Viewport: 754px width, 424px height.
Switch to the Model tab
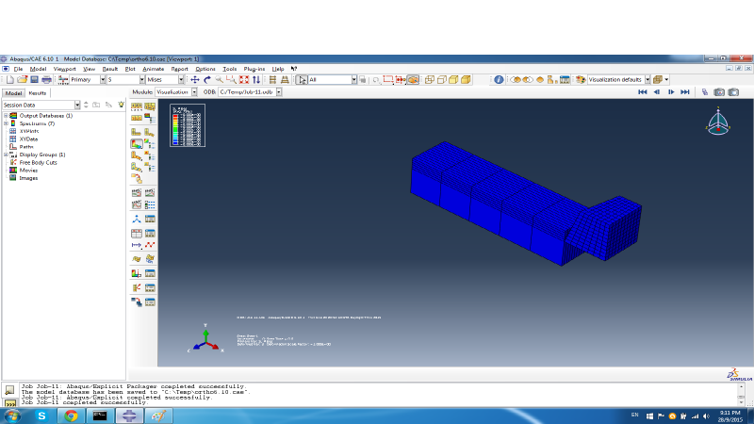(13, 93)
